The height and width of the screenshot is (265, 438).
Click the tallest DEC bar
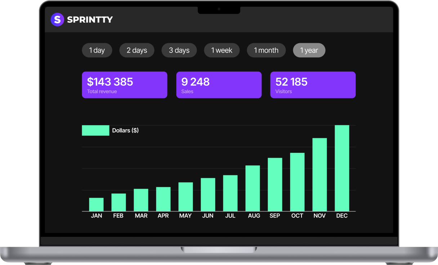click(x=342, y=168)
